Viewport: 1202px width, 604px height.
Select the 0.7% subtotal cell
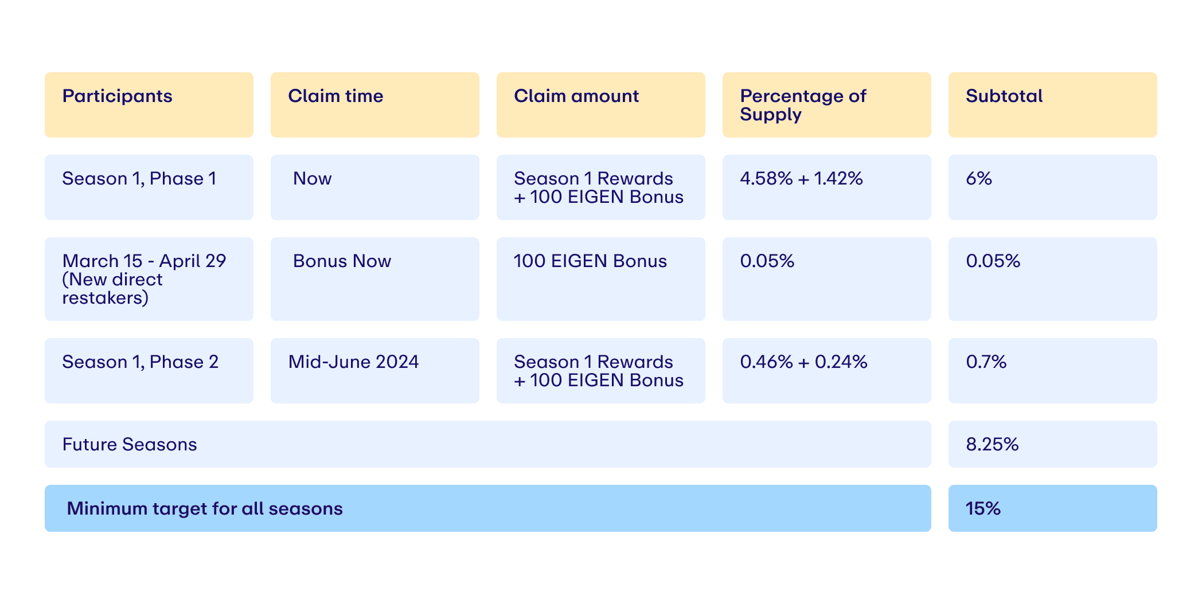point(1052,370)
